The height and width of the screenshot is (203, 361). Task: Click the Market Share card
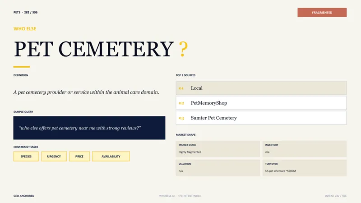tap(218, 149)
